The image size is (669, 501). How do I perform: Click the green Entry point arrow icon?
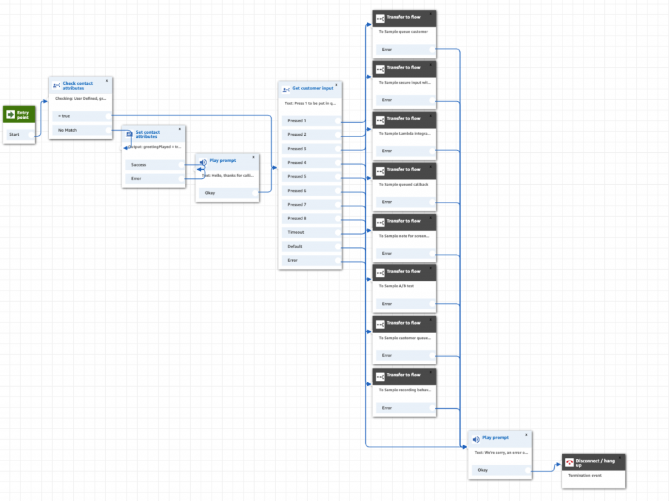(10, 115)
